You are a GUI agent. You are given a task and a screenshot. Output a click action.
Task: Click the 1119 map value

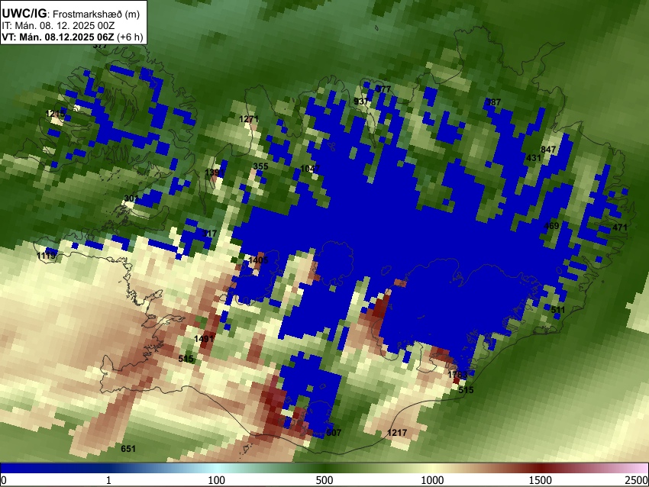click(46, 256)
